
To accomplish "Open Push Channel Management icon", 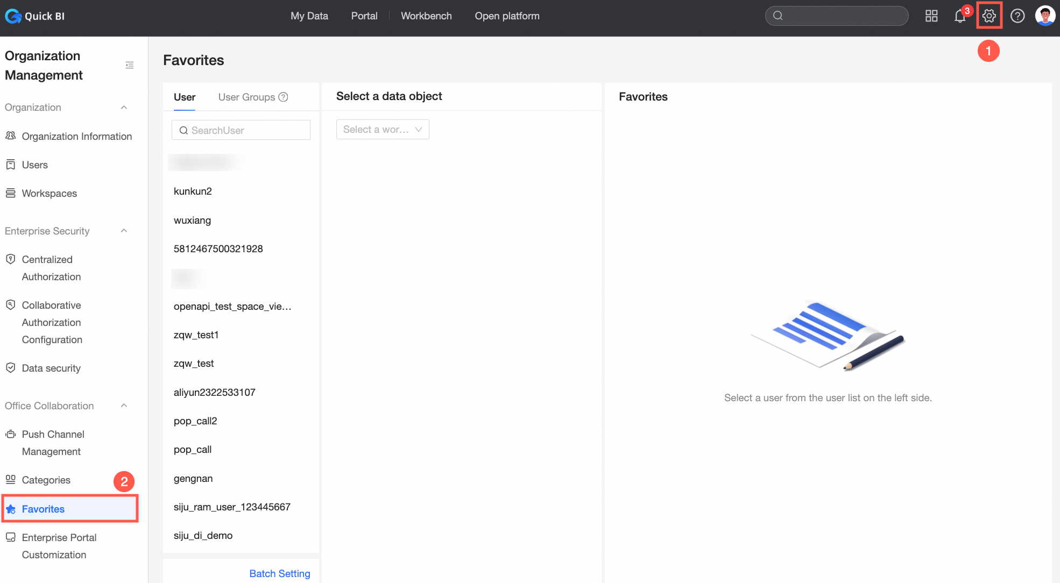I will click(x=11, y=434).
